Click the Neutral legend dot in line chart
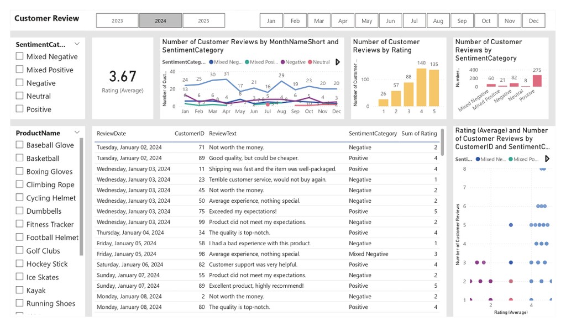566x327 pixels. click(310, 62)
